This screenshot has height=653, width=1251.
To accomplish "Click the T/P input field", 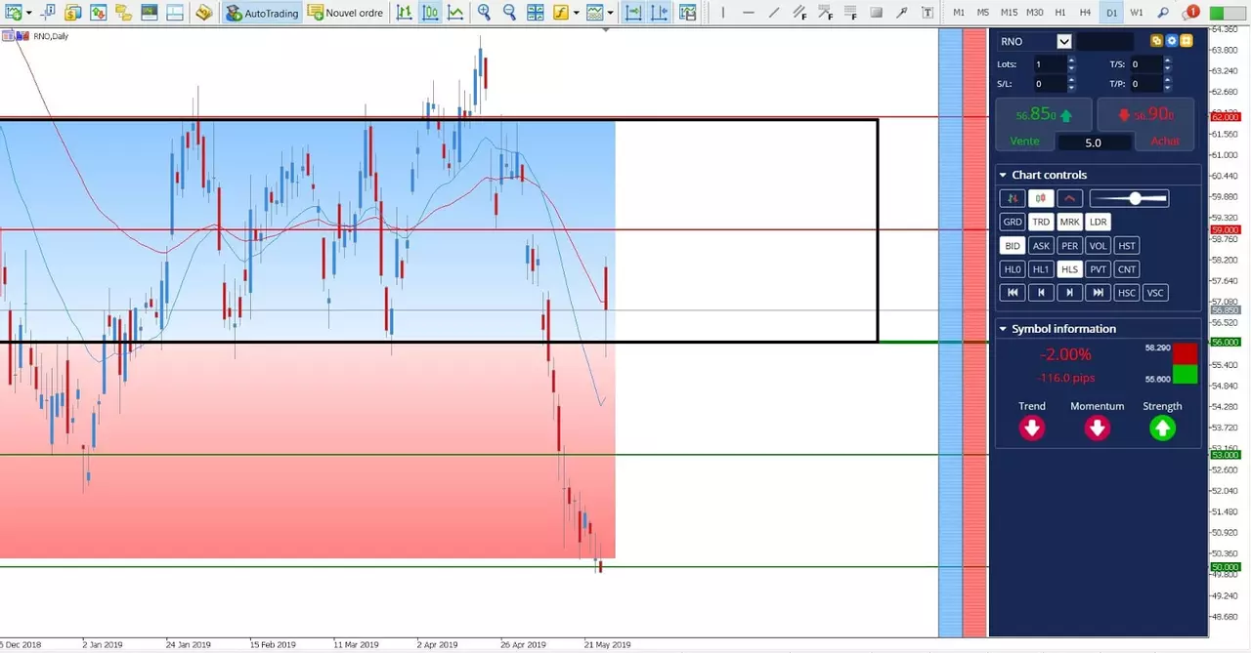I will [1146, 84].
